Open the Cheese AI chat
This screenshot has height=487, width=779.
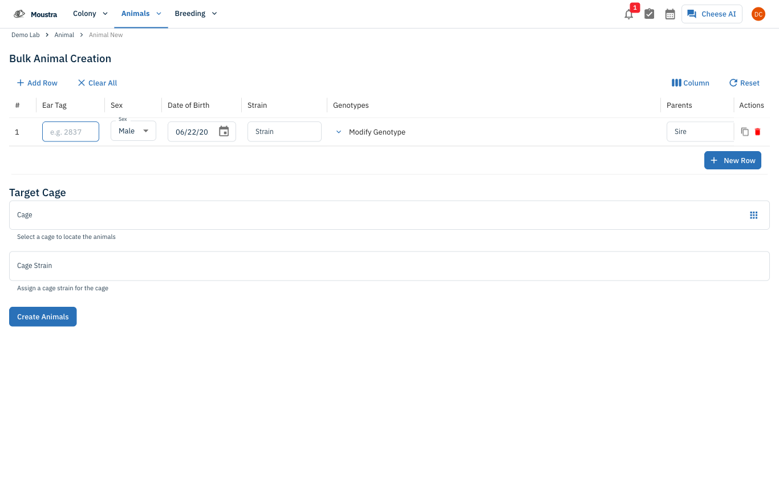coord(712,14)
